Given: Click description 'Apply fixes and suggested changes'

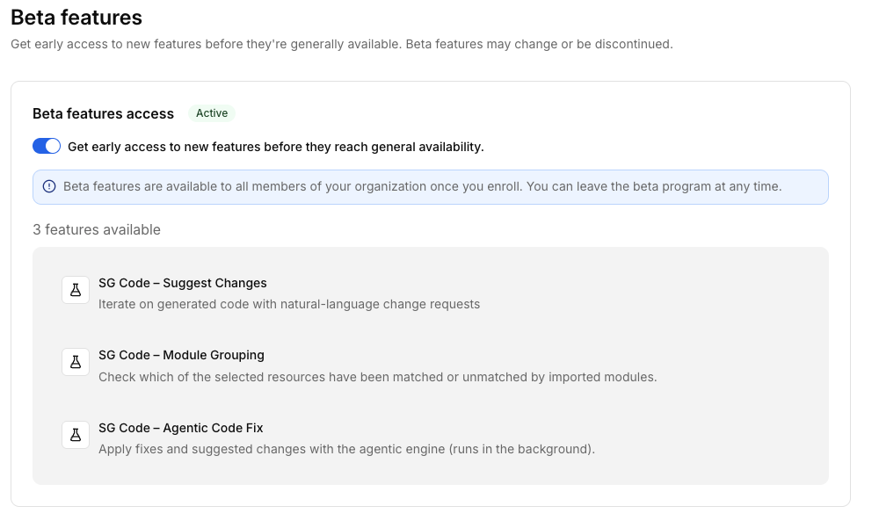Looking at the screenshot, I should pos(346,449).
